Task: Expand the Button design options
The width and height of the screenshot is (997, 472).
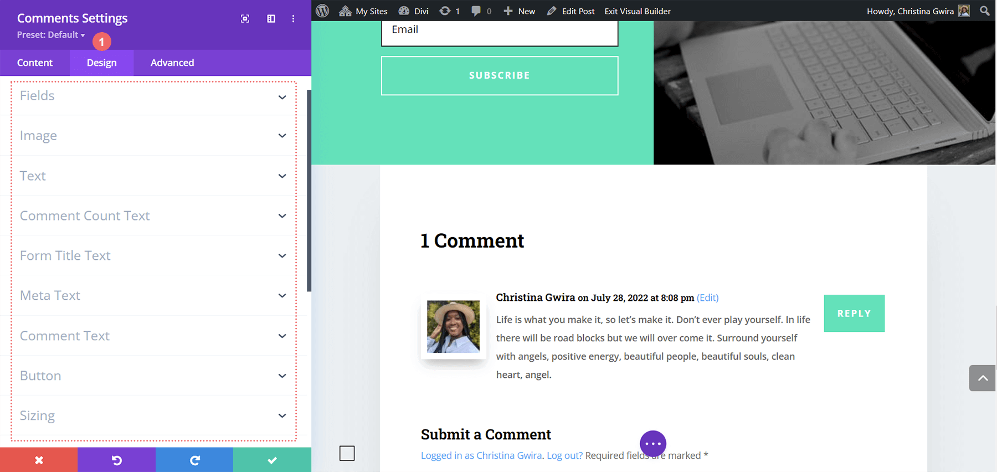Action: click(x=153, y=376)
